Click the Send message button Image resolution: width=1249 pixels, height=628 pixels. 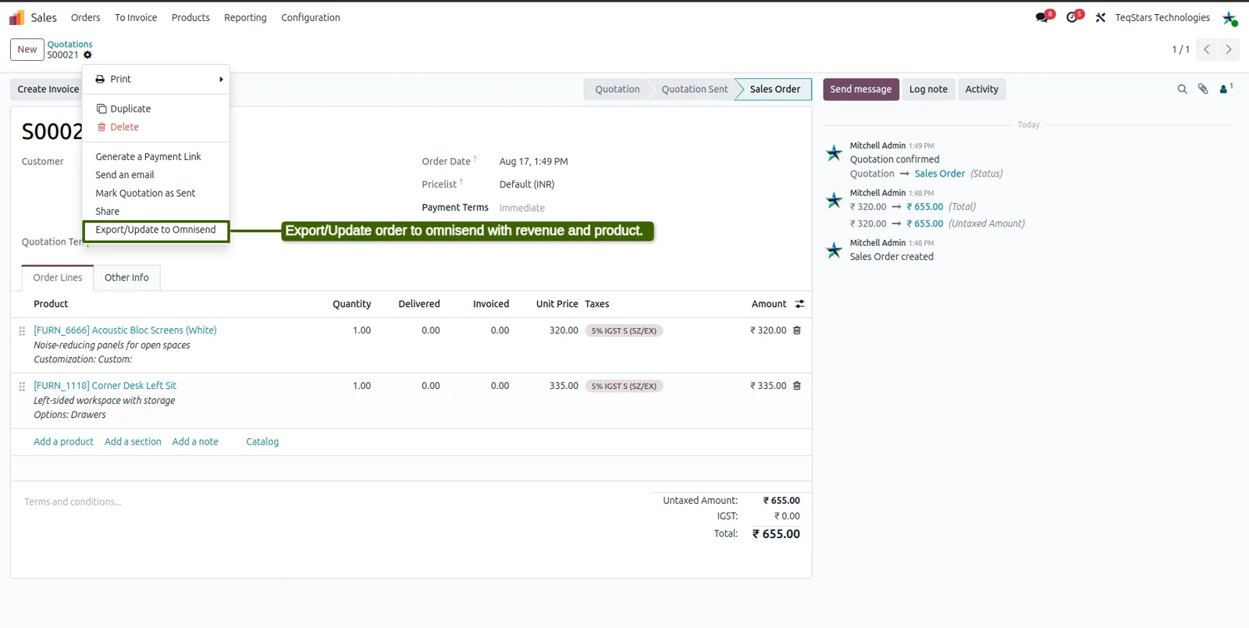click(861, 89)
